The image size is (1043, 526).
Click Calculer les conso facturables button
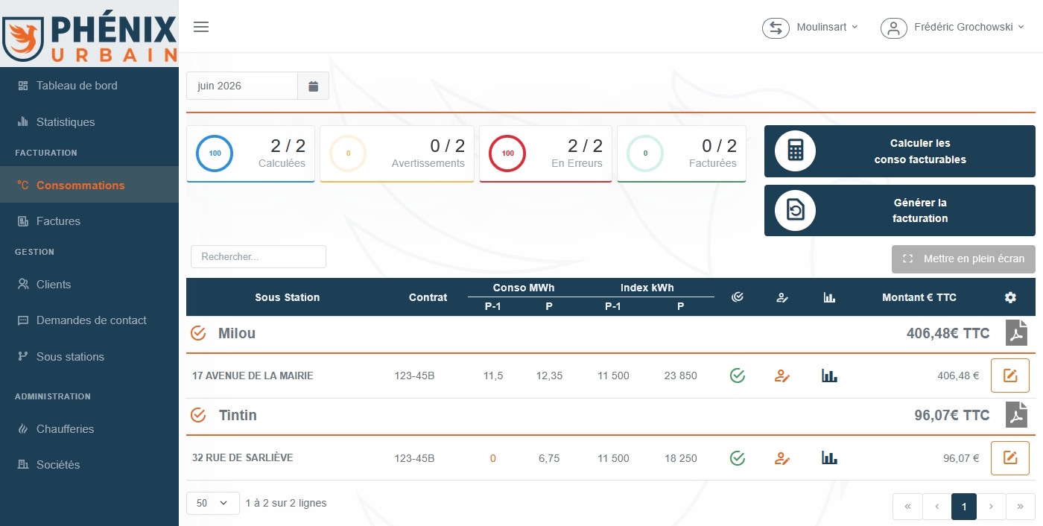pyautogui.click(x=900, y=151)
